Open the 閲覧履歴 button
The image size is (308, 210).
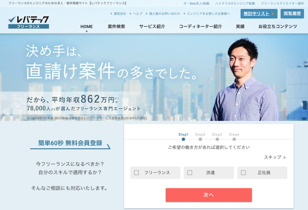(x=292, y=14)
